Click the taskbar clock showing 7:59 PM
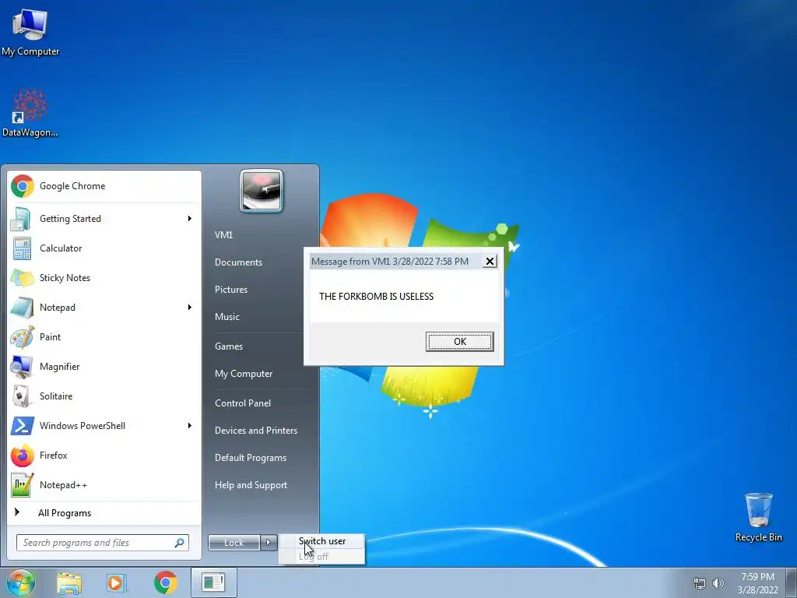The height and width of the screenshot is (598, 797). (x=757, y=583)
